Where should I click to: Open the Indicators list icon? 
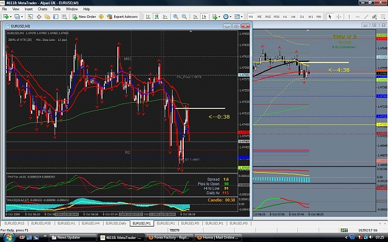click(214, 17)
